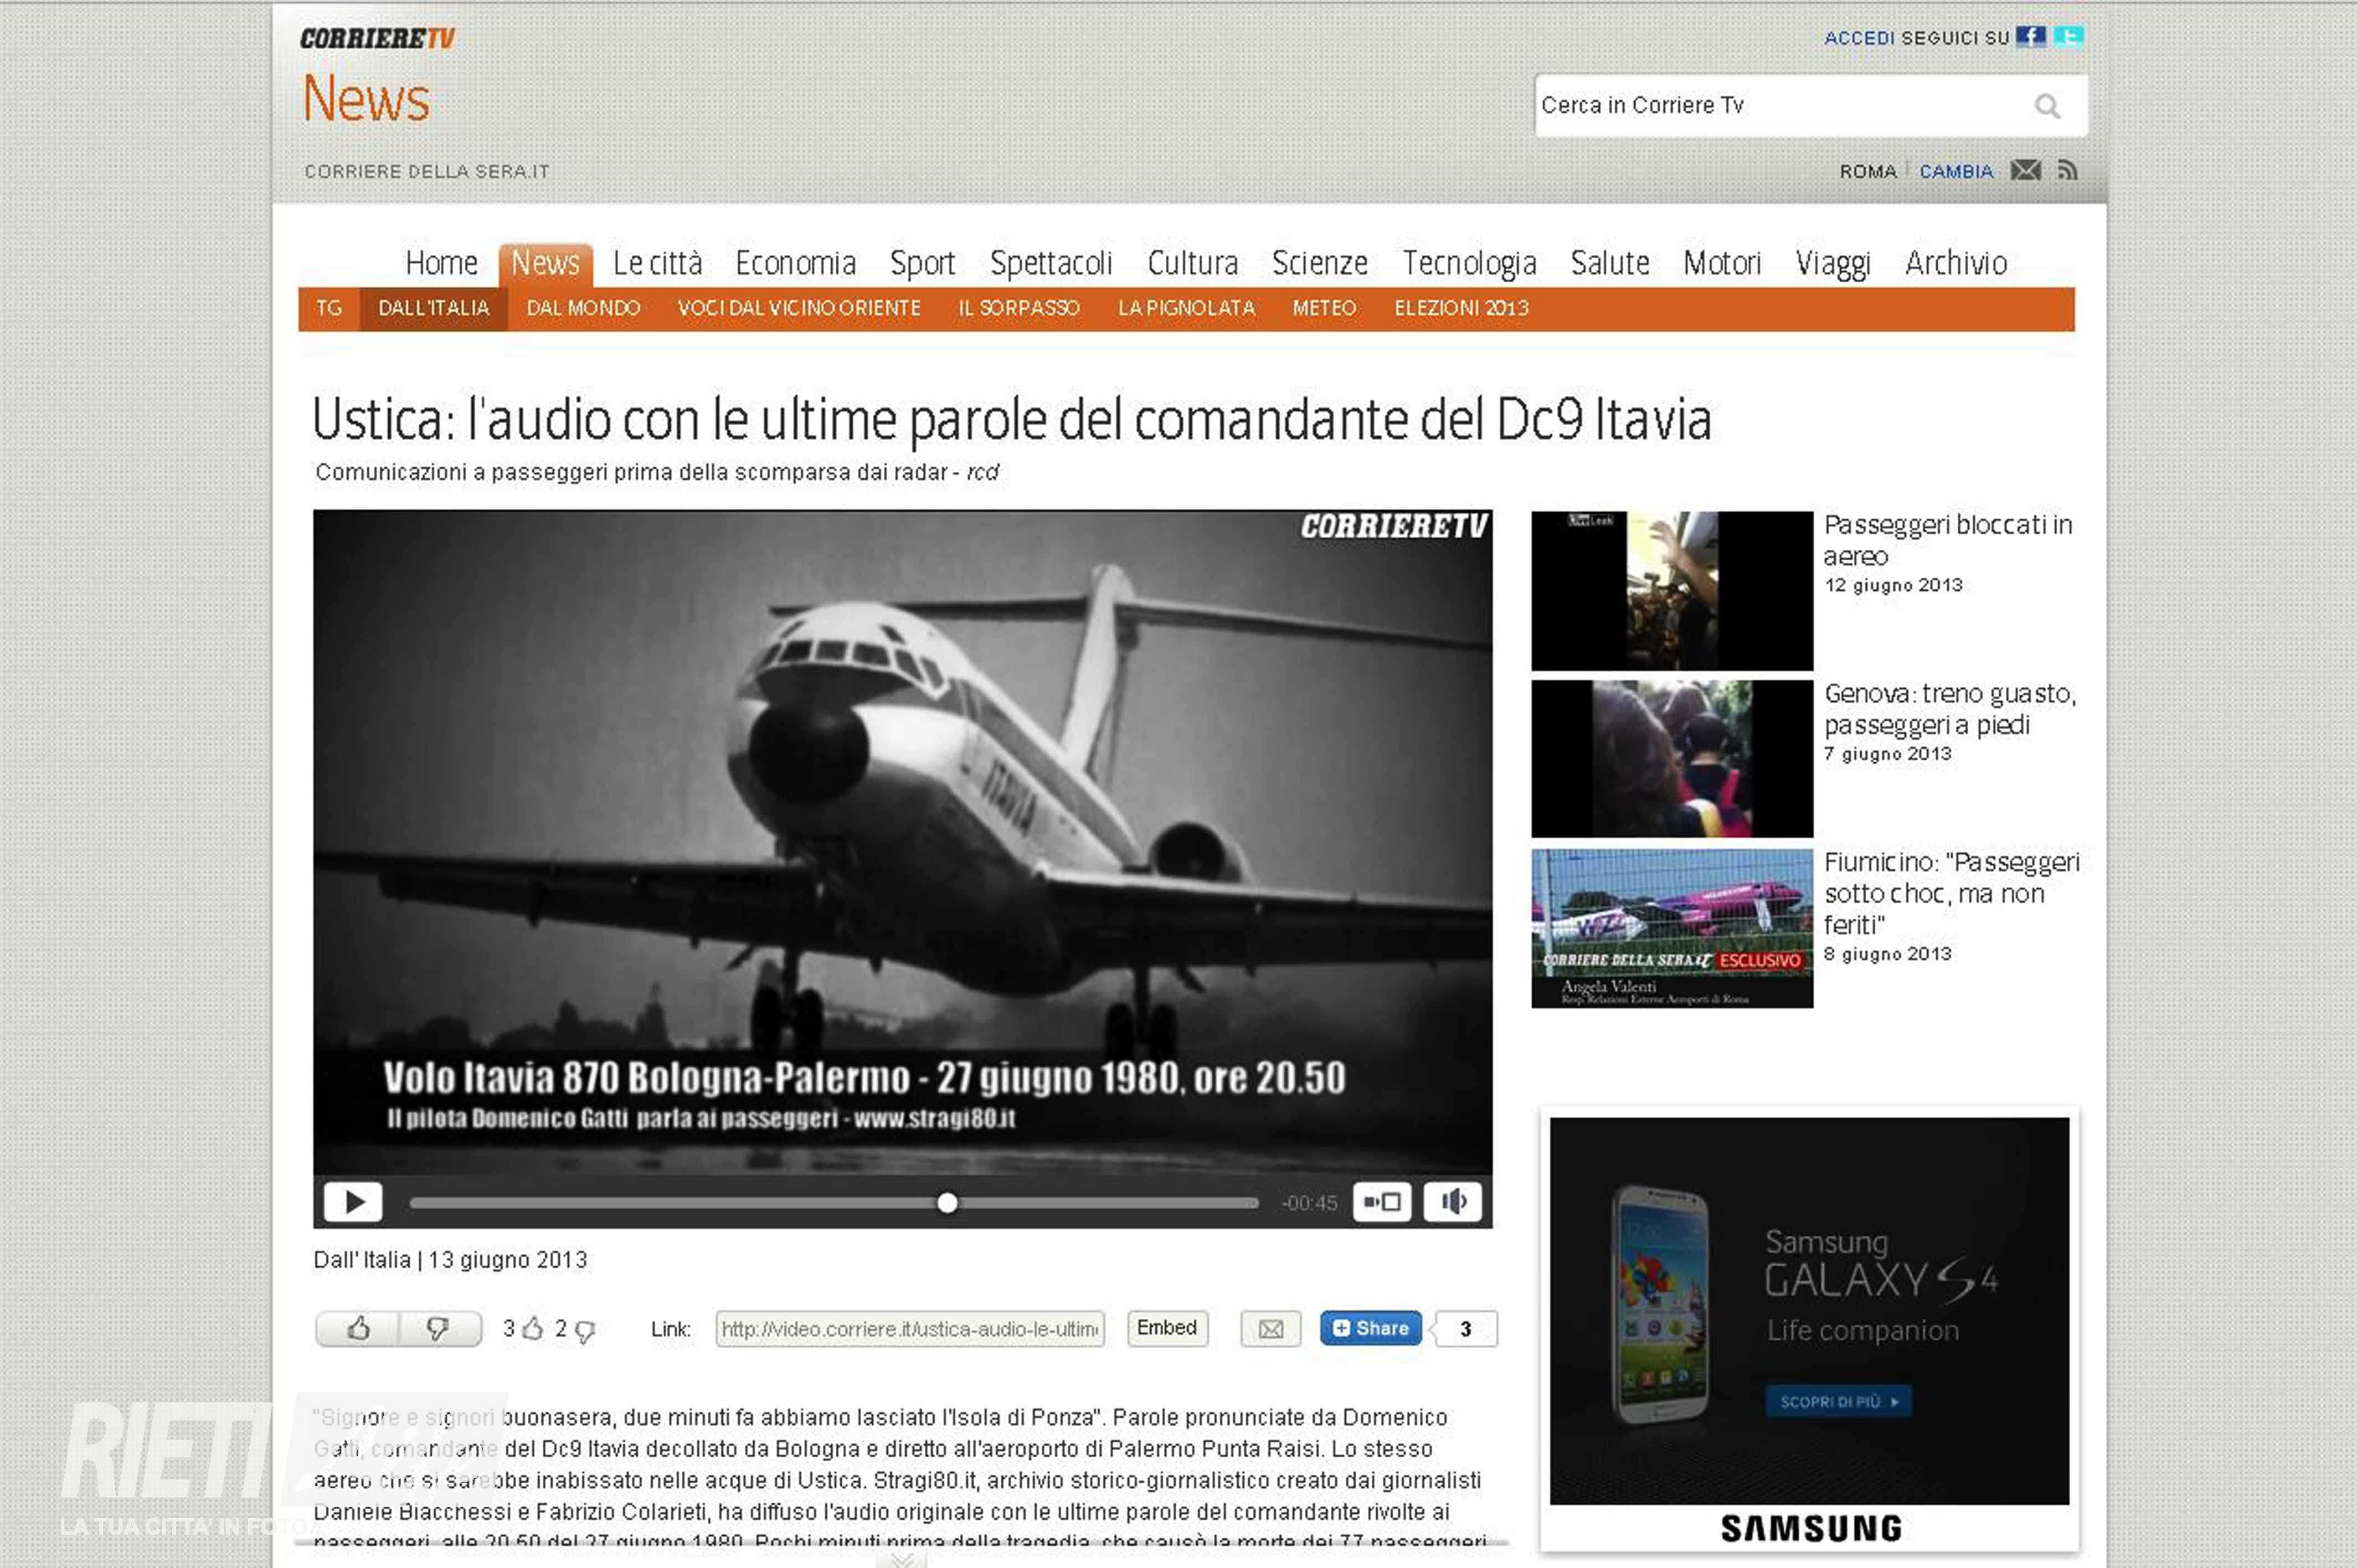Open the Twitter icon in header
This screenshot has width=2357, height=1568.
pos(2068,37)
